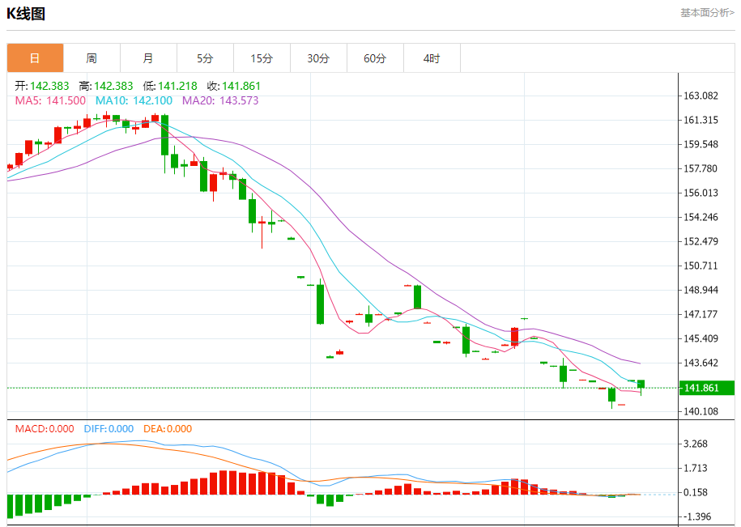Click the 157.780 price axis label

click(701, 168)
